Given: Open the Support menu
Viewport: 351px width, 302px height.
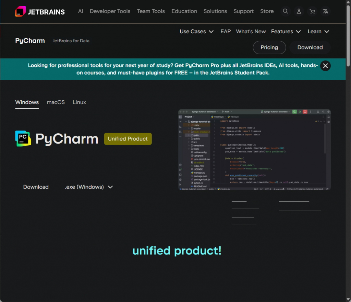Looking at the screenshot, I should tap(244, 11).
